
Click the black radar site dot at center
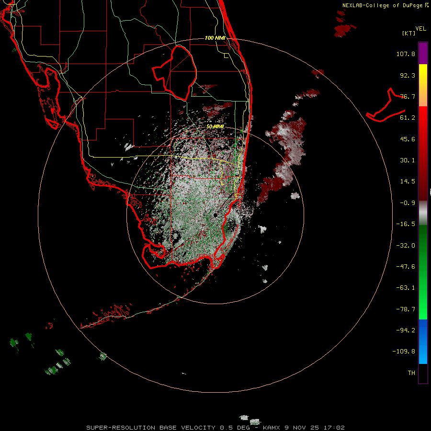pos(215,215)
